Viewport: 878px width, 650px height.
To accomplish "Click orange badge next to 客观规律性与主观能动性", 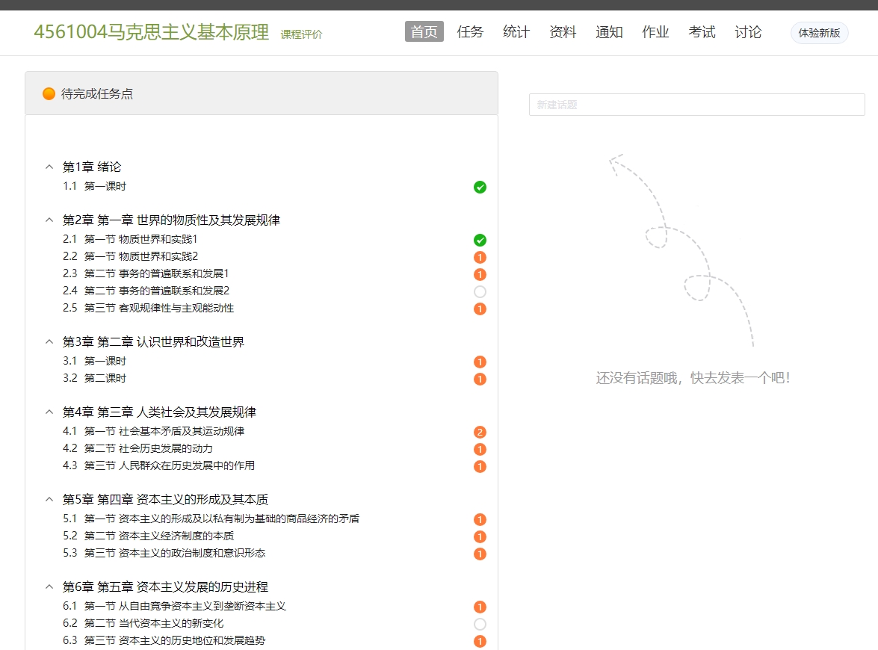I will pos(480,309).
